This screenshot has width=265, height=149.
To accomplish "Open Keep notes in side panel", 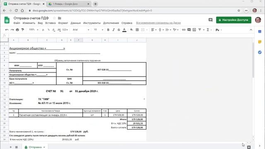I will click(x=260, y=42).
